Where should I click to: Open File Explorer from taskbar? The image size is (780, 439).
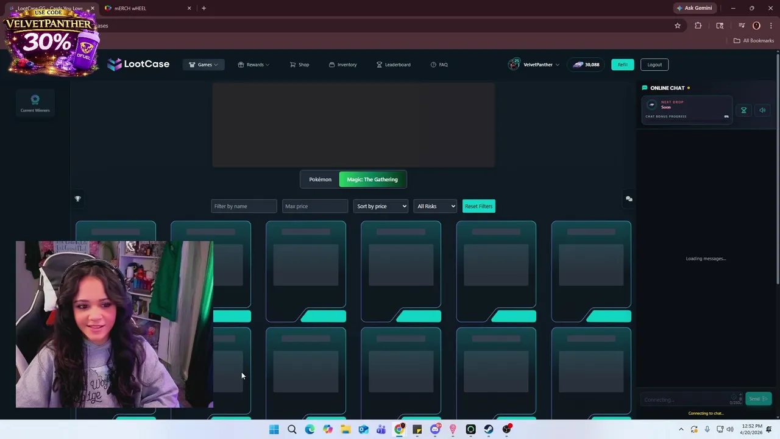346,429
